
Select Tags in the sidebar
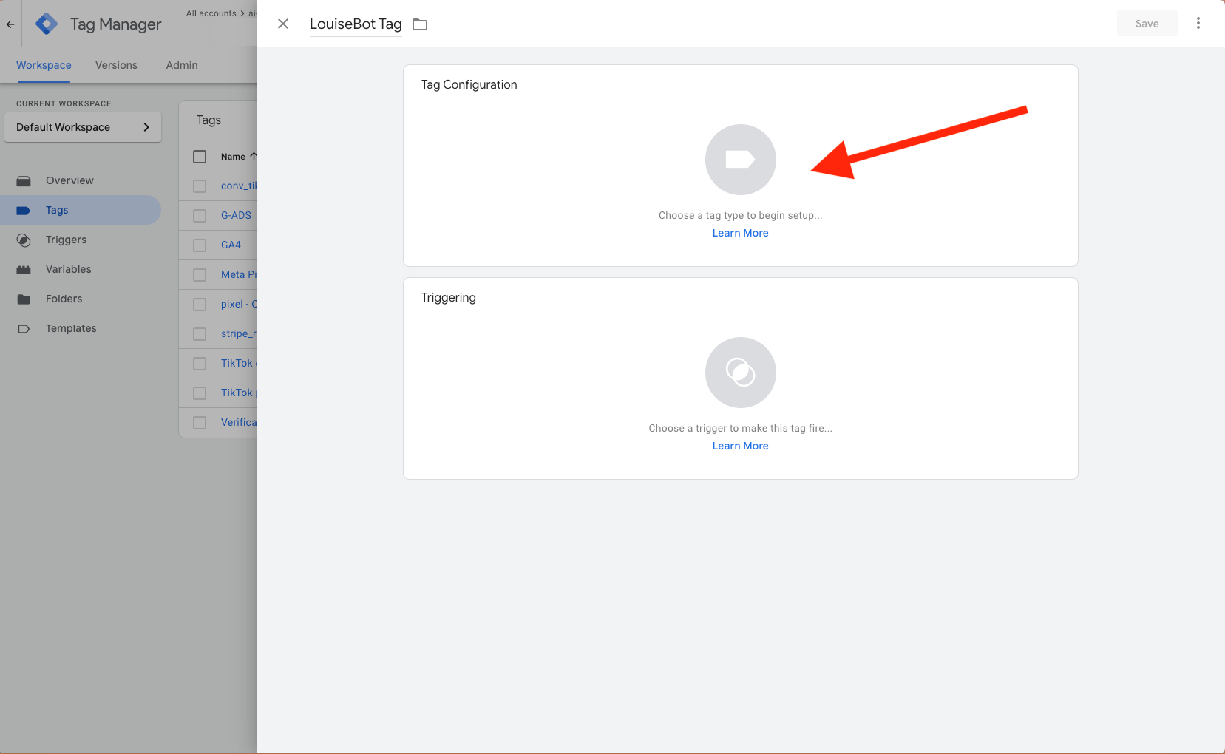click(x=81, y=210)
